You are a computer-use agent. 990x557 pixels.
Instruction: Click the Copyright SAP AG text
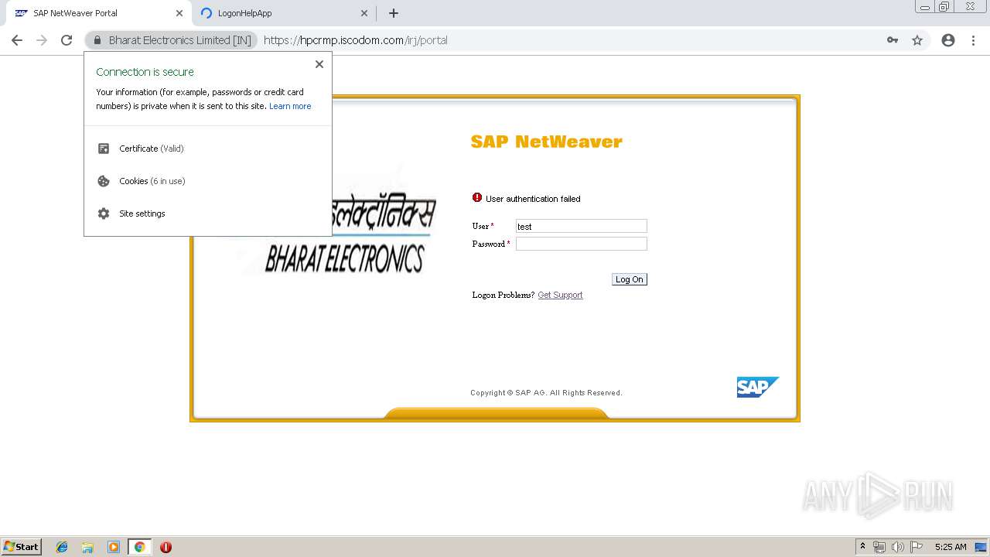pyautogui.click(x=546, y=393)
